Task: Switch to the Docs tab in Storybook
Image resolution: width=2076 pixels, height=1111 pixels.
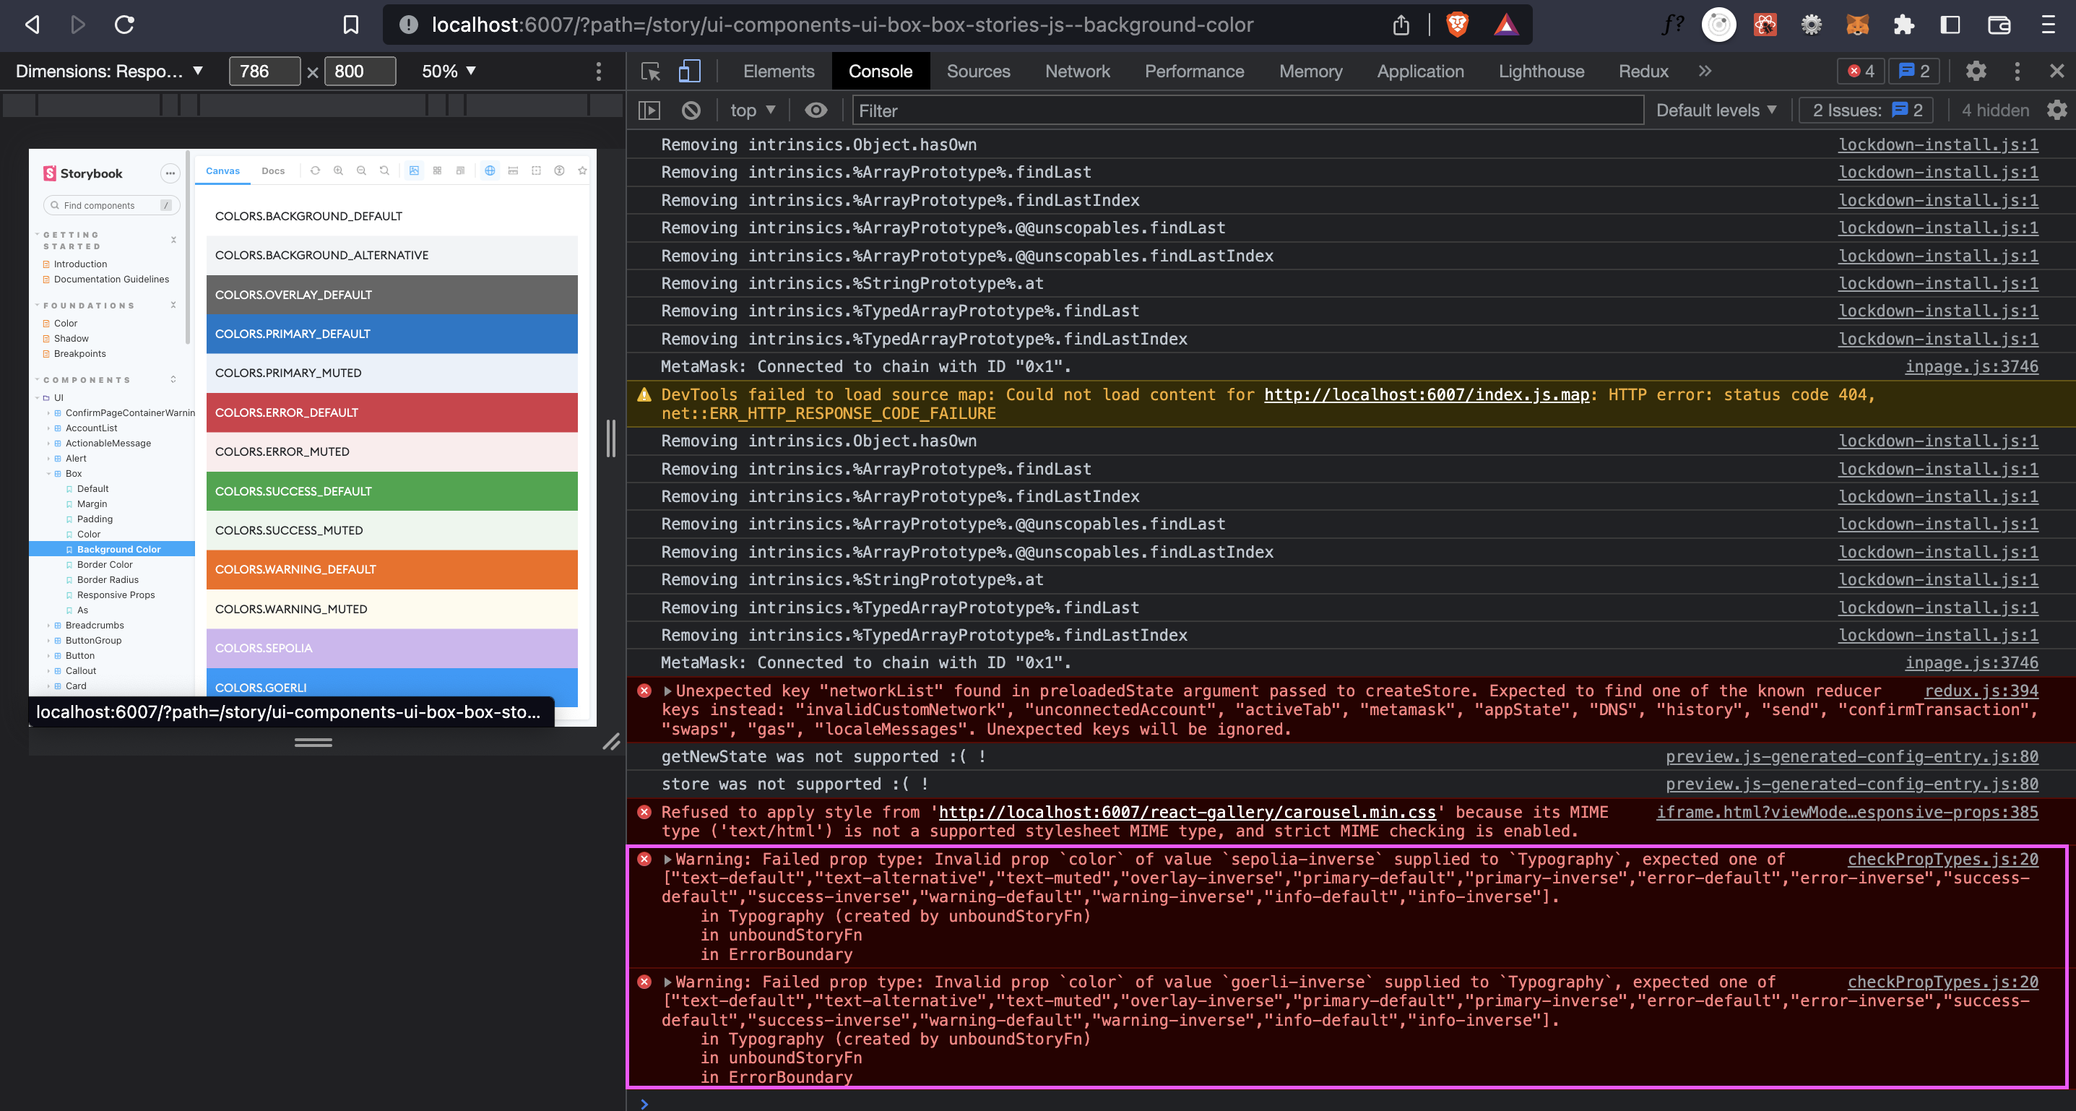Action: coord(273,170)
